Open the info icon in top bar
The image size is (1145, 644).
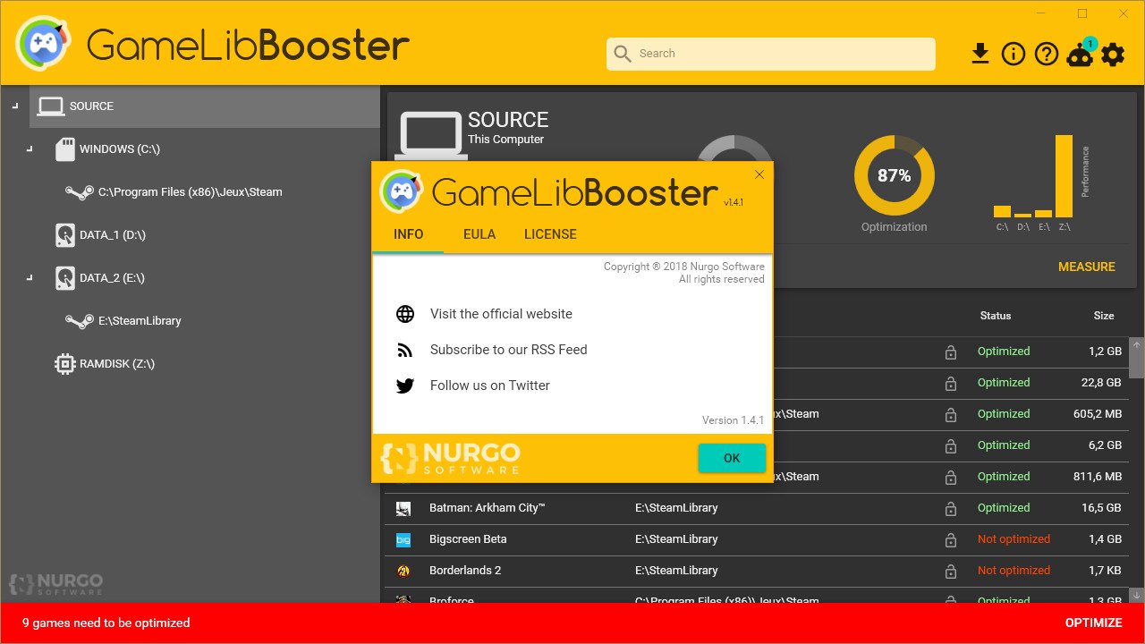(1013, 54)
